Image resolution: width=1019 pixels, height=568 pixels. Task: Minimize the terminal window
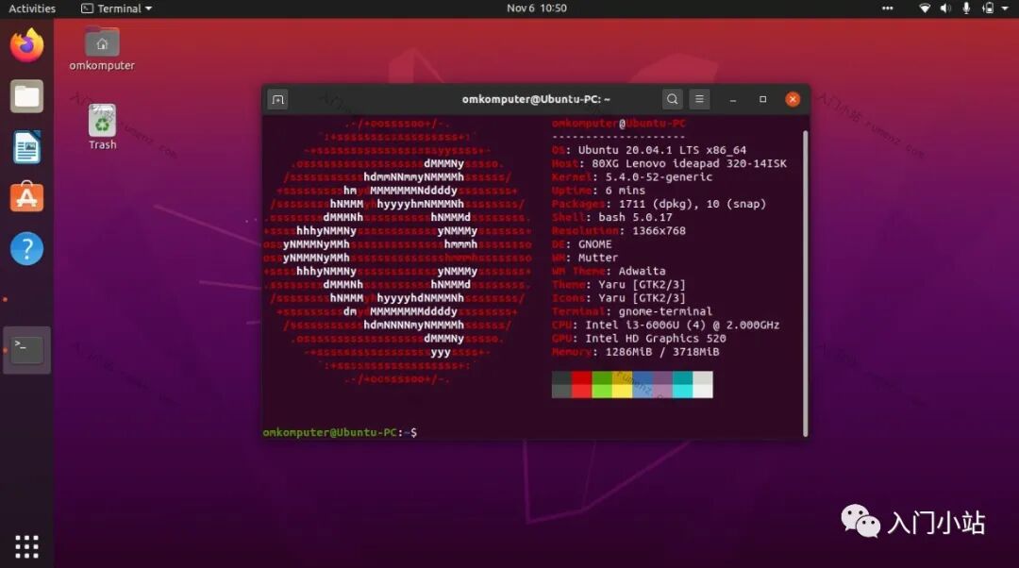733,99
